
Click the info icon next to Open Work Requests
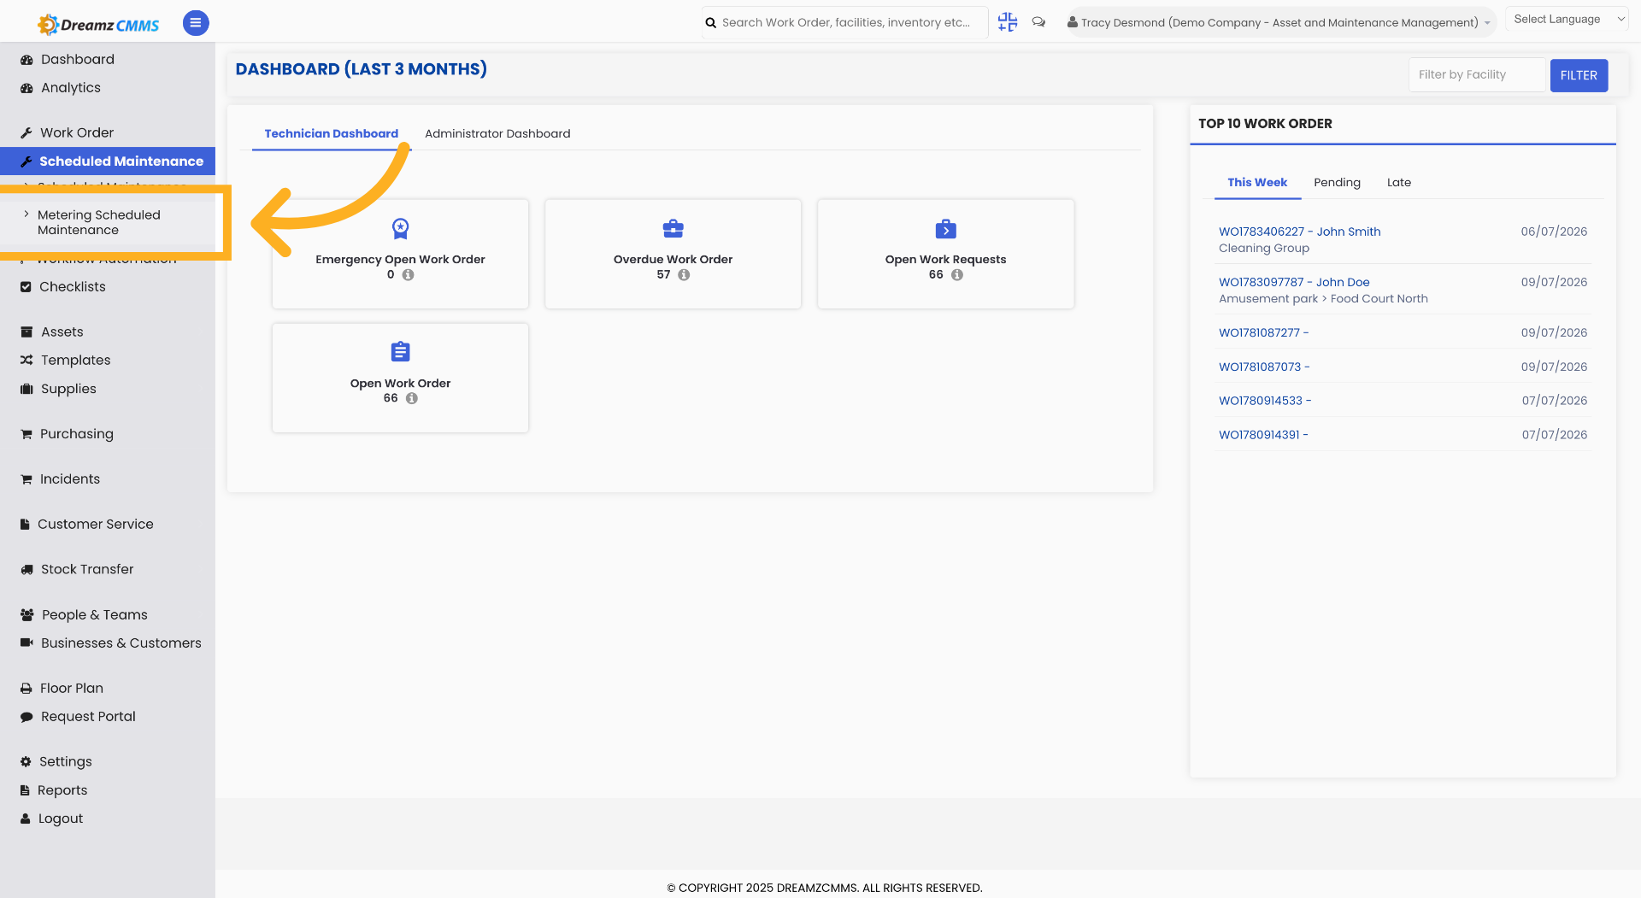click(x=957, y=275)
